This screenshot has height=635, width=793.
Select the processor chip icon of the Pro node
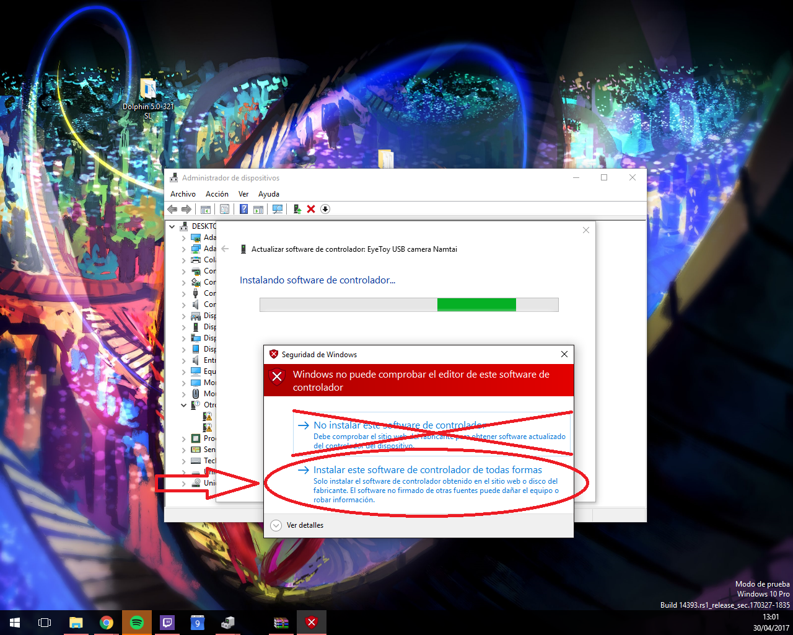(x=196, y=438)
